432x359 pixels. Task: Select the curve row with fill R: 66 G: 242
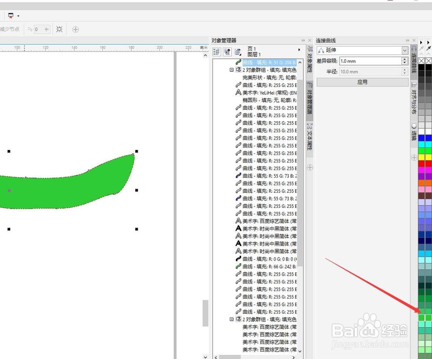tap(266, 267)
